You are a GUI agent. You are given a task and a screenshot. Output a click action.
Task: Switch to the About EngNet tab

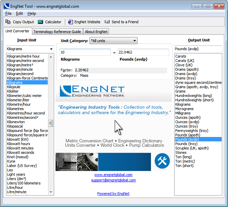pyautogui.click(x=96, y=32)
